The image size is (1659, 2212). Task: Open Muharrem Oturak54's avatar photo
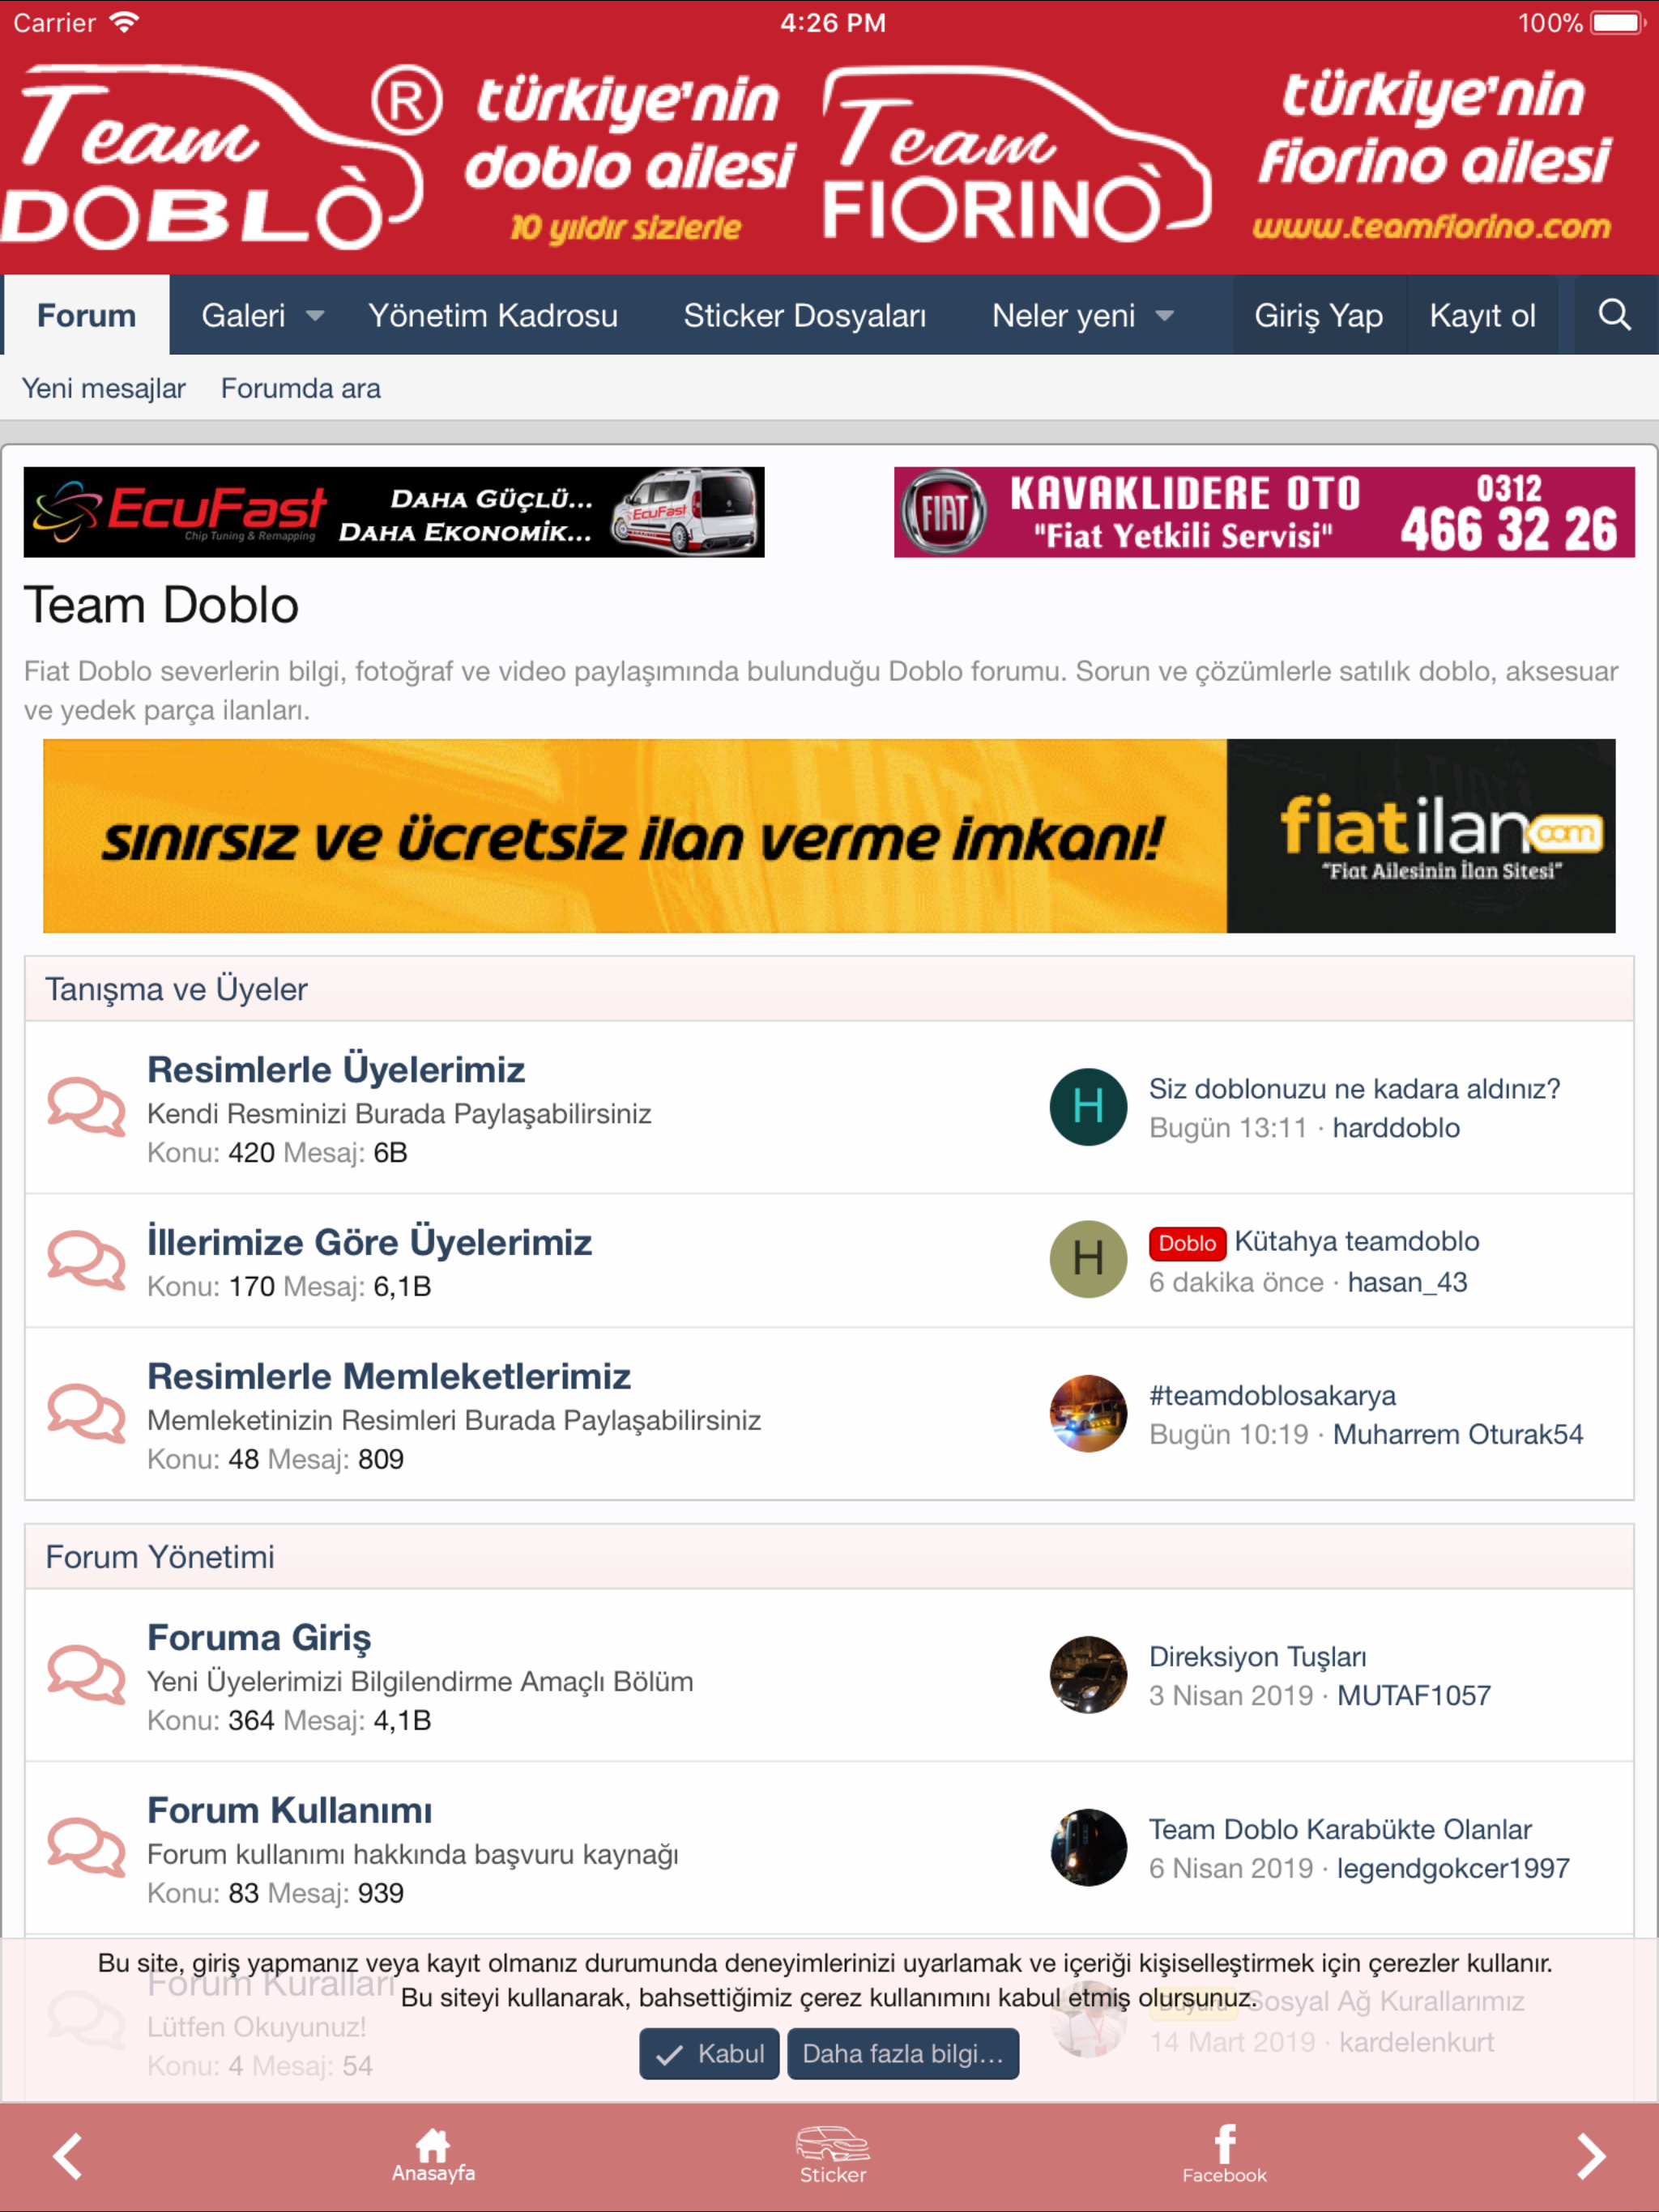pyautogui.click(x=1089, y=1413)
